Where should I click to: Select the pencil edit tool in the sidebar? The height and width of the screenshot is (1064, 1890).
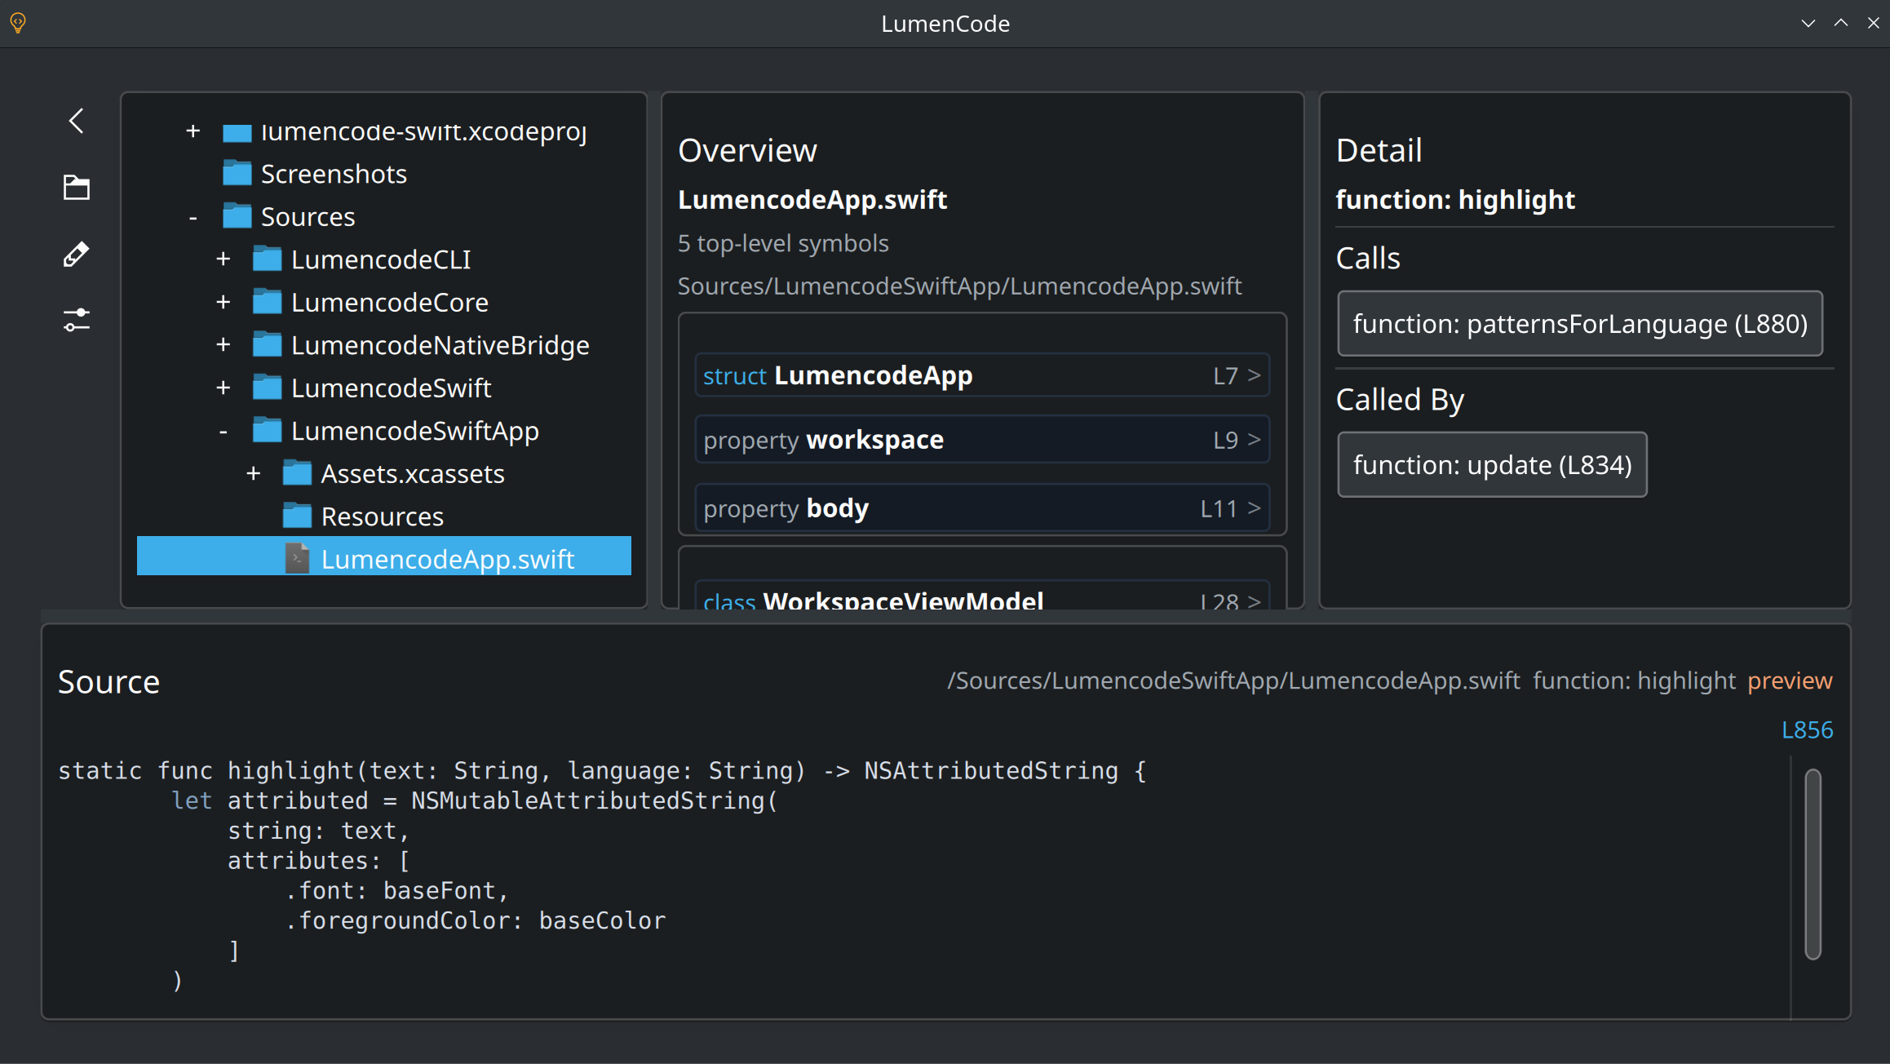click(75, 254)
